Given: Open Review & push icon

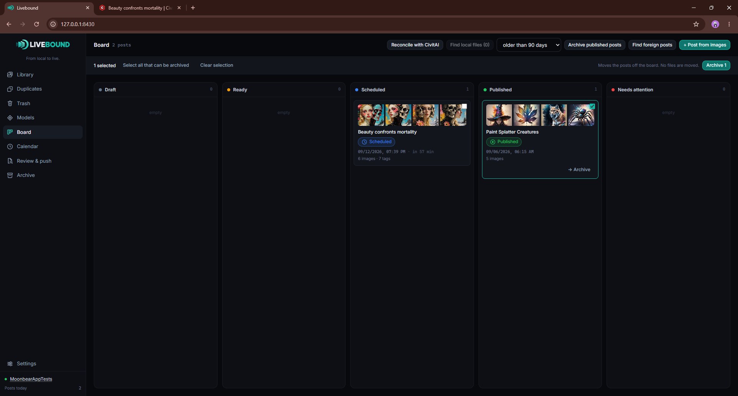Looking at the screenshot, I should coord(10,161).
